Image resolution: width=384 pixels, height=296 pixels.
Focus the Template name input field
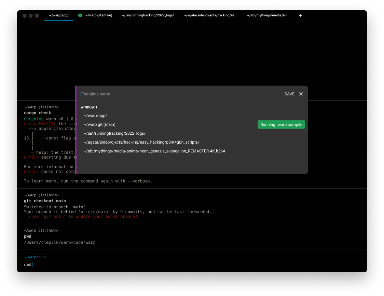178,94
